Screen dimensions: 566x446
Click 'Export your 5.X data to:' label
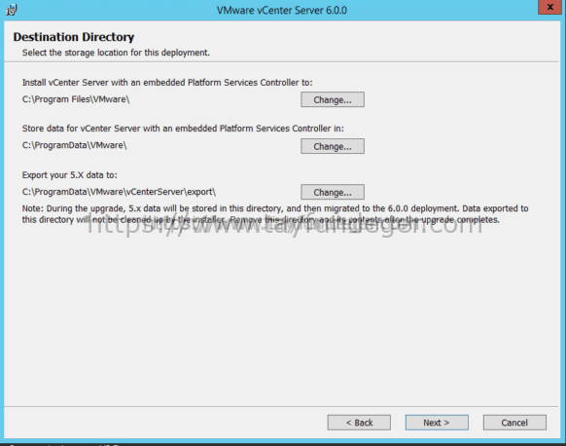click(70, 175)
